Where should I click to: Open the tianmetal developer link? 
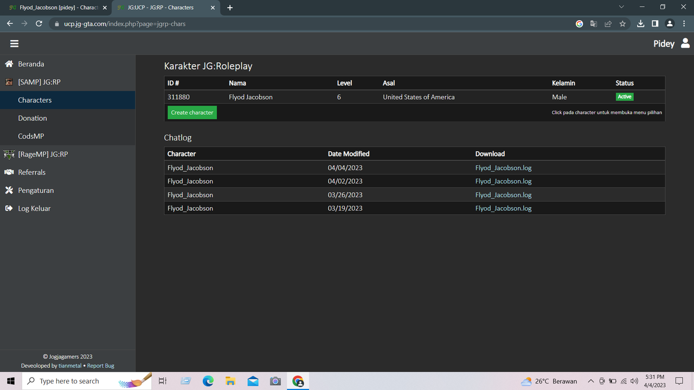point(70,366)
